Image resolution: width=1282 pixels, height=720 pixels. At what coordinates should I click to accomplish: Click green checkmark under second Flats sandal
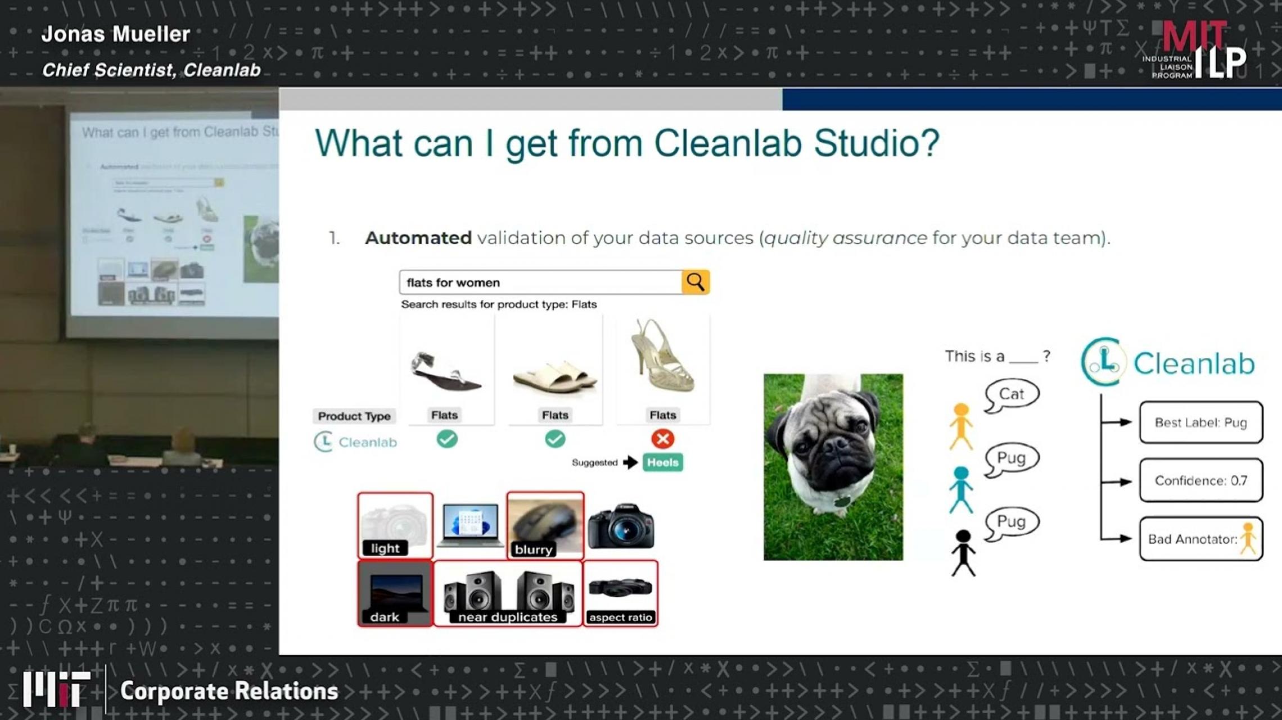pos(555,439)
